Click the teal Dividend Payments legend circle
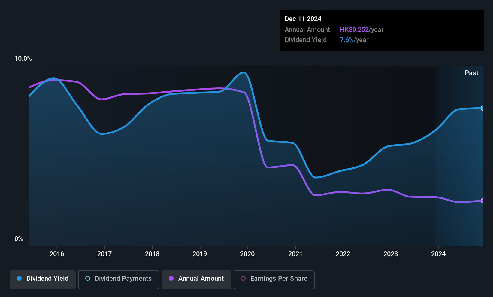 pyautogui.click(x=88, y=278)
